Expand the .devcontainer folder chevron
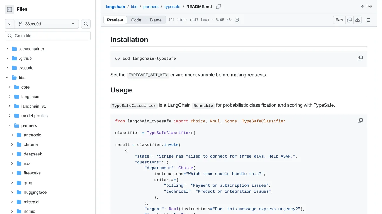This screenshot has height=214, width=382. click(7, 49)
